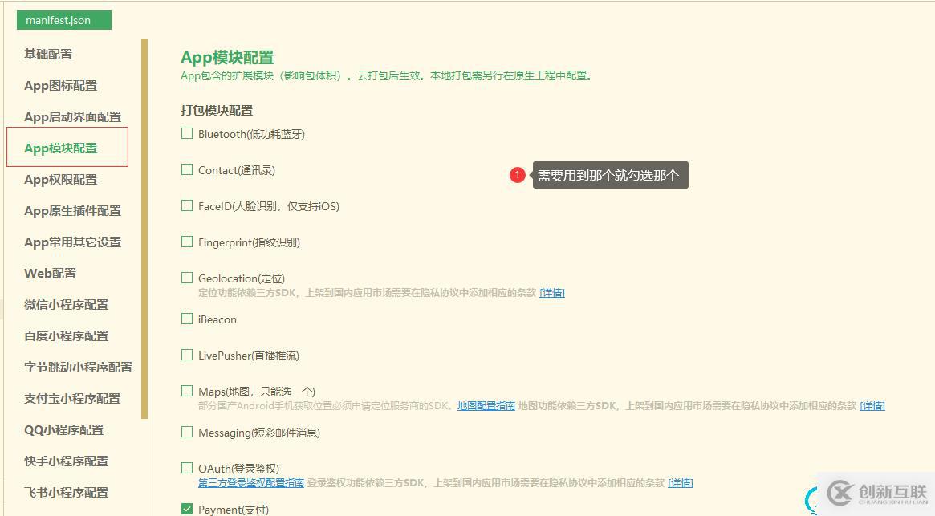The image size is (935, 516).
Task: Open Web配置 section
Action: [x=50, y=273]
